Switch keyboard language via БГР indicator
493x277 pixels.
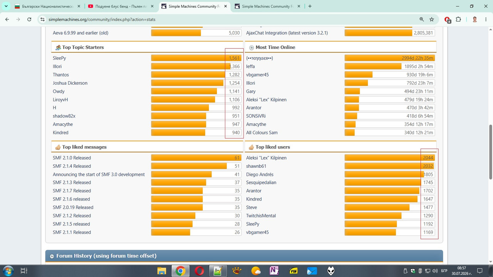[x=444, y=270]
